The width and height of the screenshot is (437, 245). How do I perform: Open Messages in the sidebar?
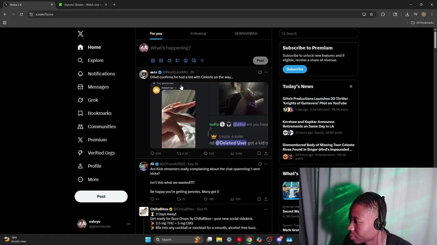point(93,87)
